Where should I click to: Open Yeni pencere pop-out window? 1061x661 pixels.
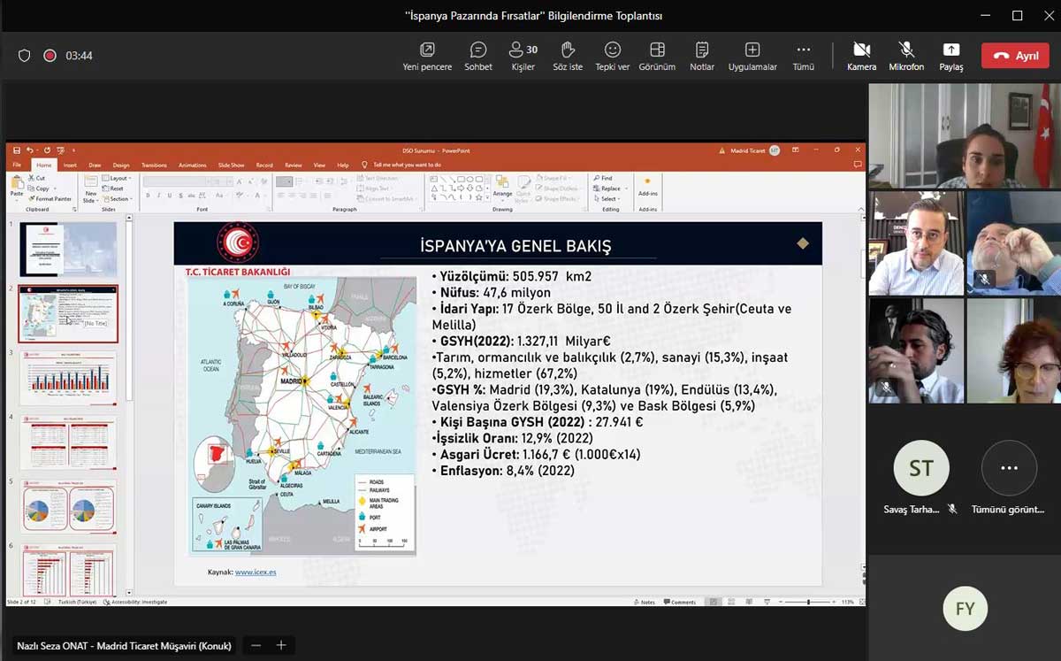[427, 56]
